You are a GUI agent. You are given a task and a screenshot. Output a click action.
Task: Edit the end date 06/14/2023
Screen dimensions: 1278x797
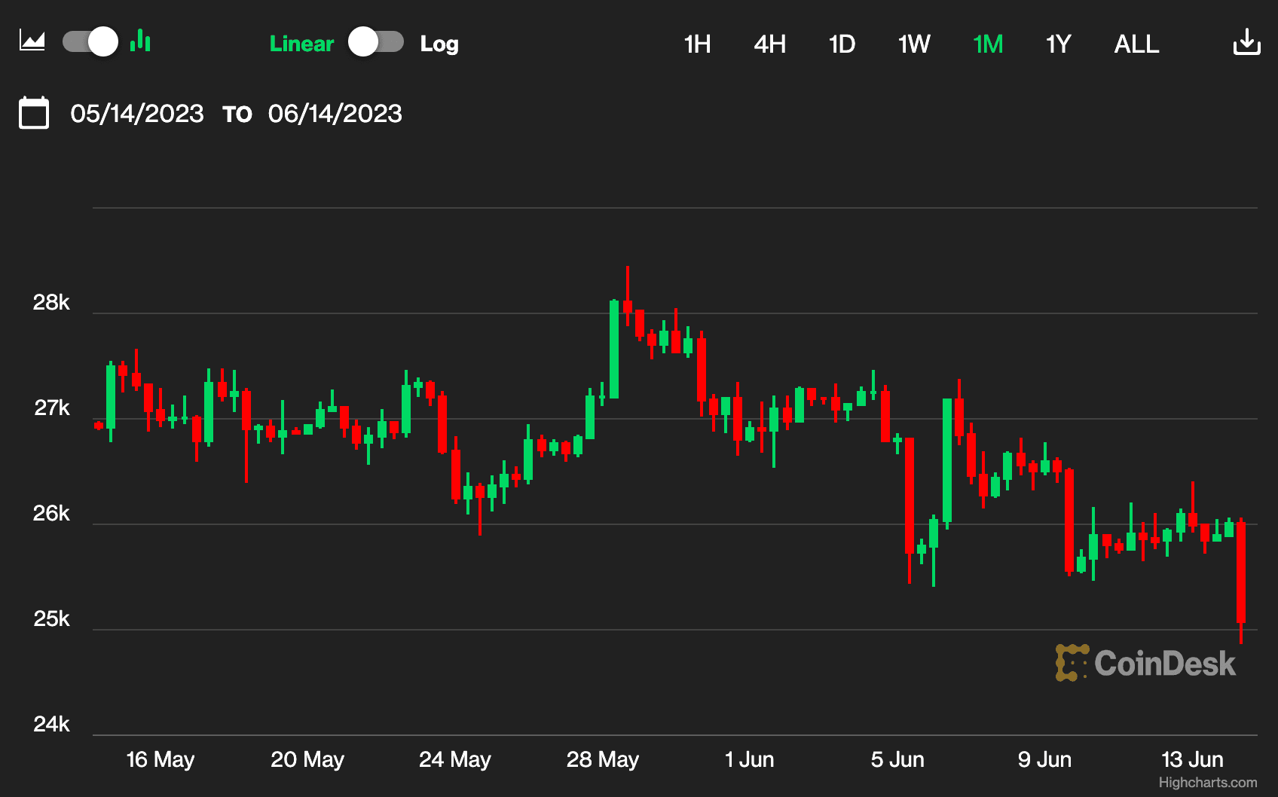point(335,114)
